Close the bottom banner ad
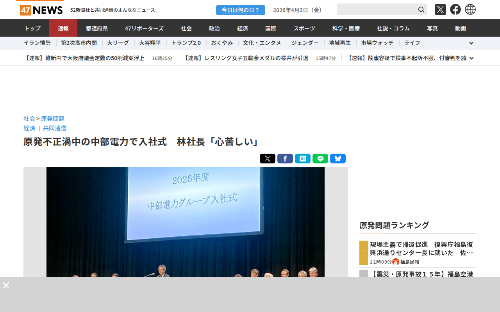This screenshot has height=312, width=500. coord(6,285)
